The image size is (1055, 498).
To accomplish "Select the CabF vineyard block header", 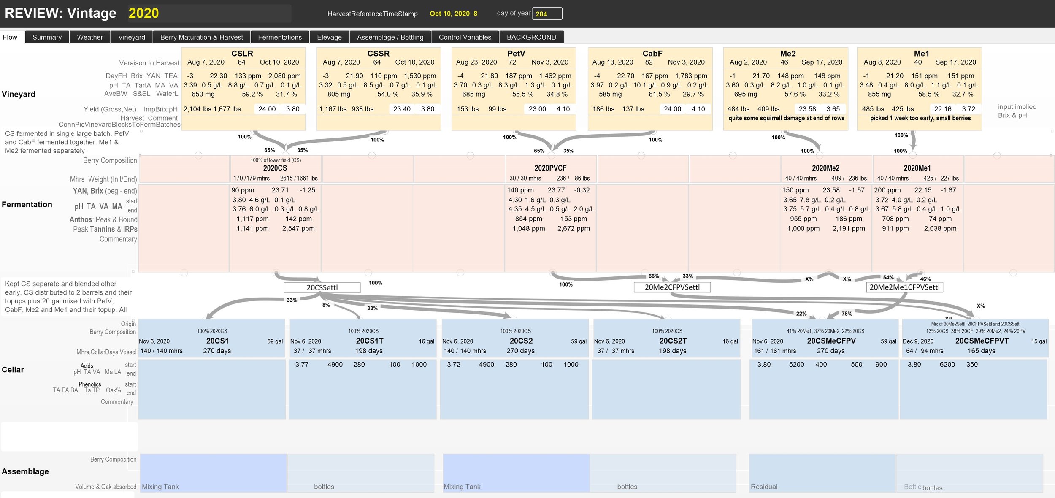I will coord(652,54).
